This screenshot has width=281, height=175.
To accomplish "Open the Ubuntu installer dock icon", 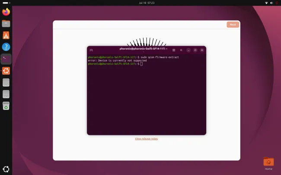I will (x=6, y=71).
